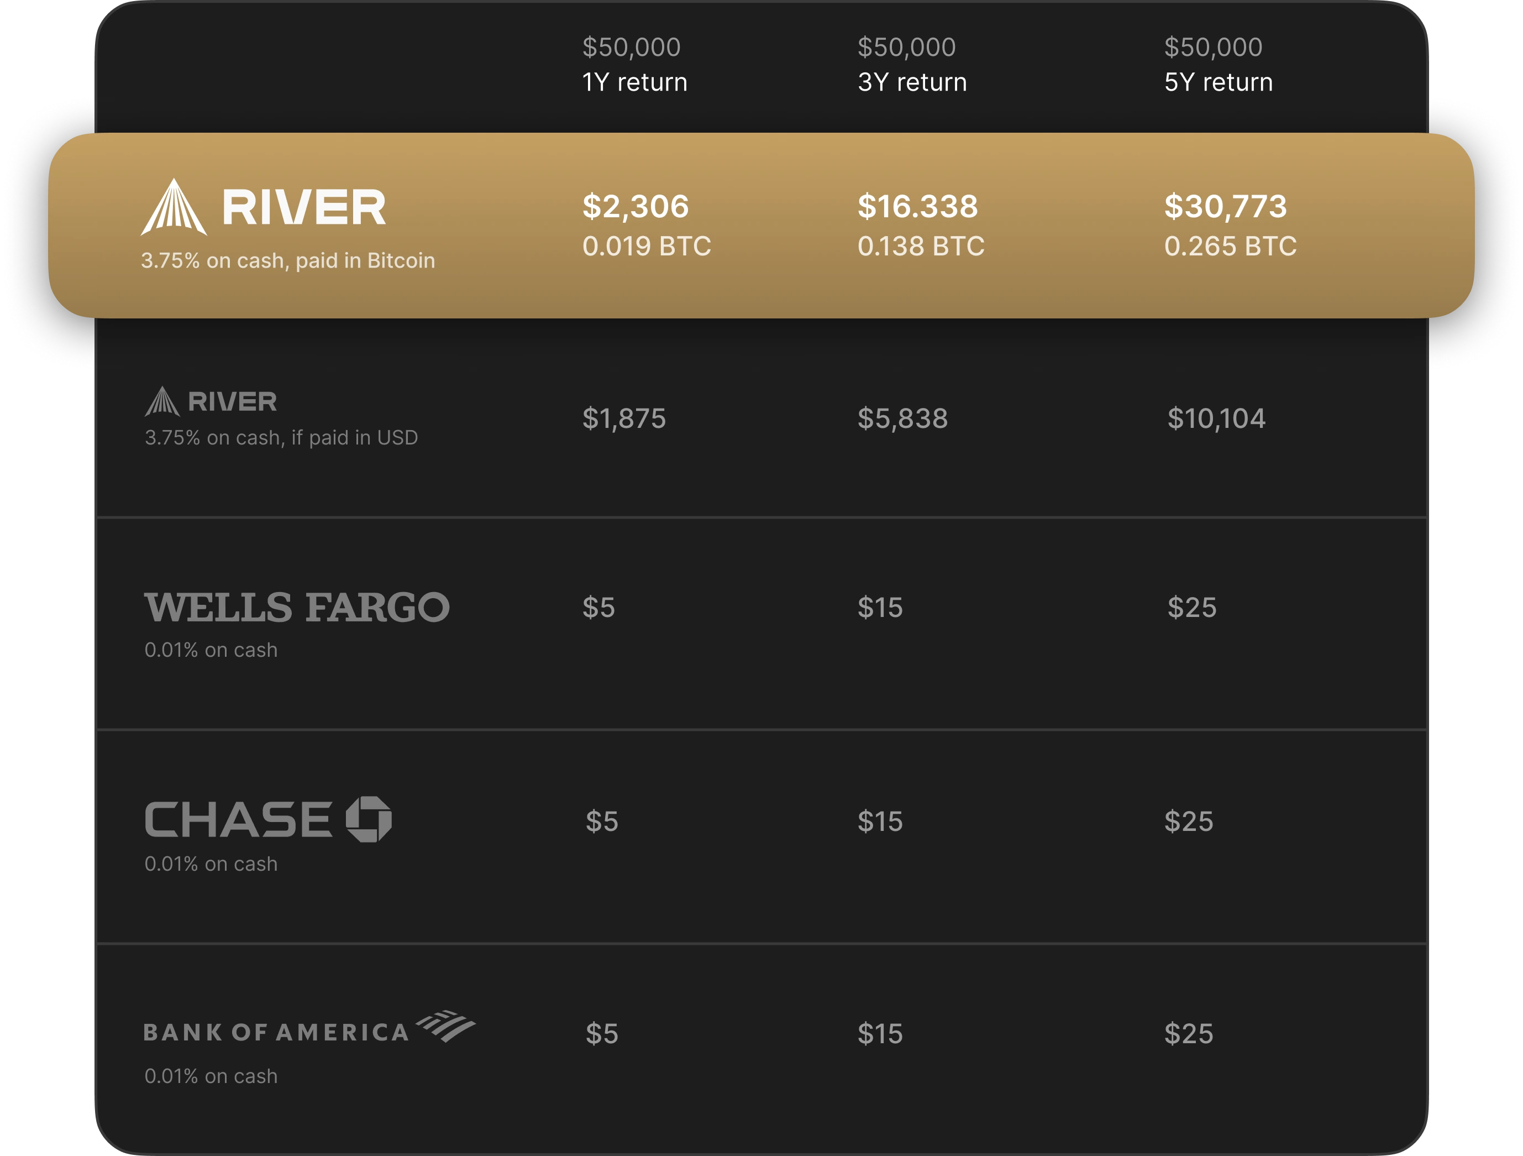
Task: Click the $30,773 five-year return value
Action: [x=1226, y=206]
